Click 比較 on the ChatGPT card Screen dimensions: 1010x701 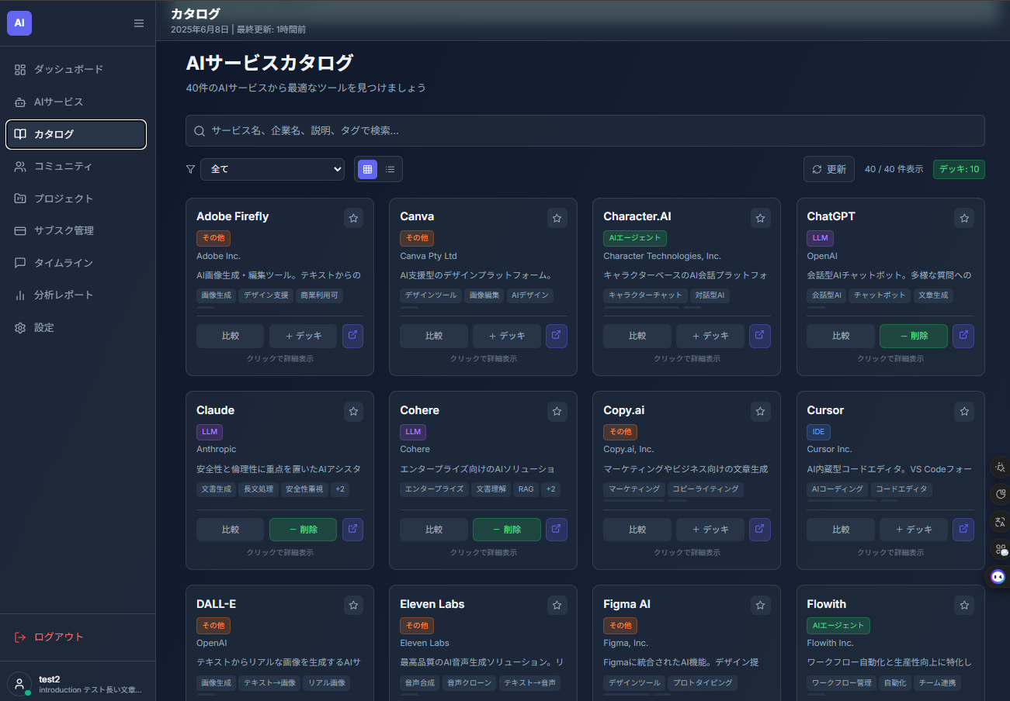(841, 336)
